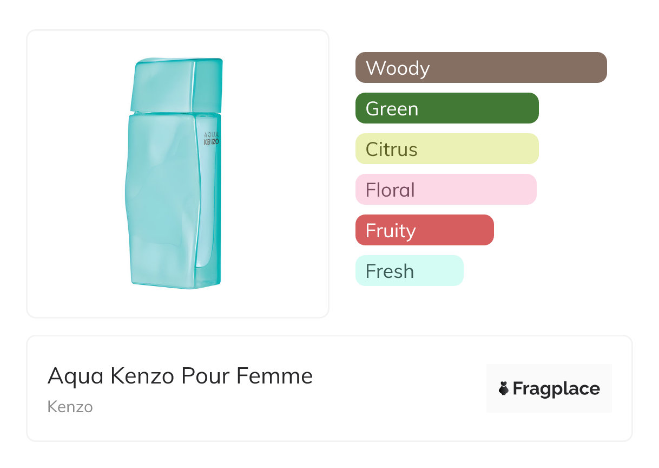Click the Aqua Kenzo Pour Femme title

point(180,376)
